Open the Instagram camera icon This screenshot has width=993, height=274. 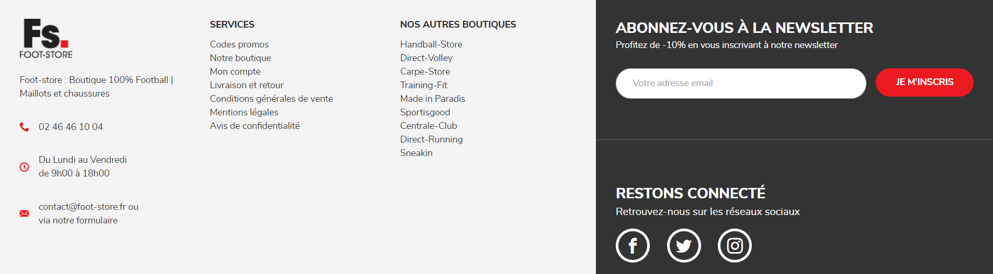(x=735, y=245)
